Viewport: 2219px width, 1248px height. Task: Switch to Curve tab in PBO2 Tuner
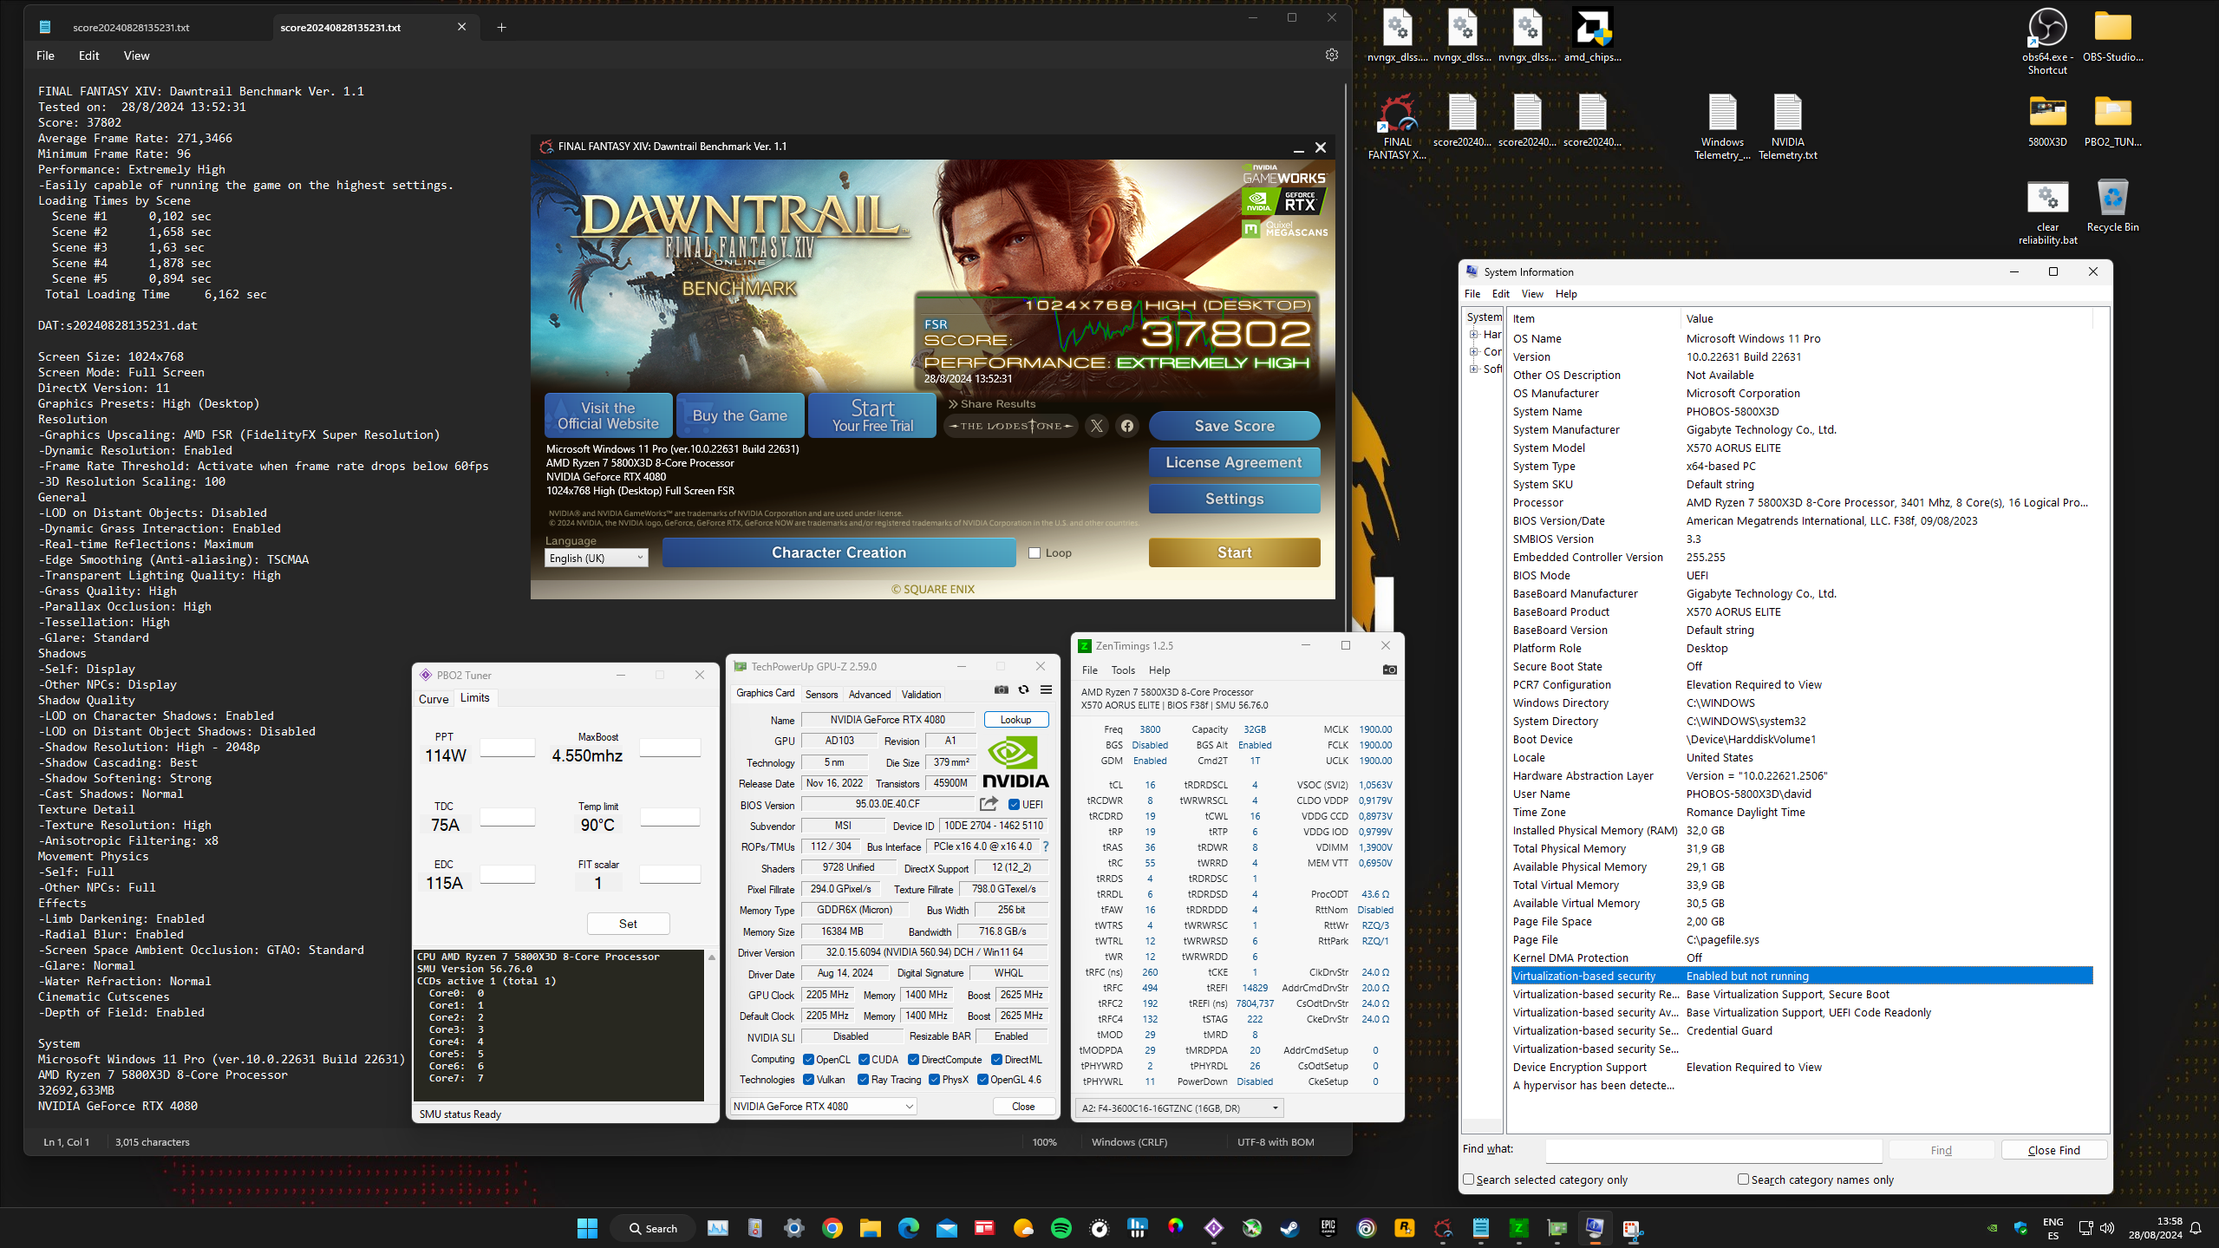coord(434,699)
